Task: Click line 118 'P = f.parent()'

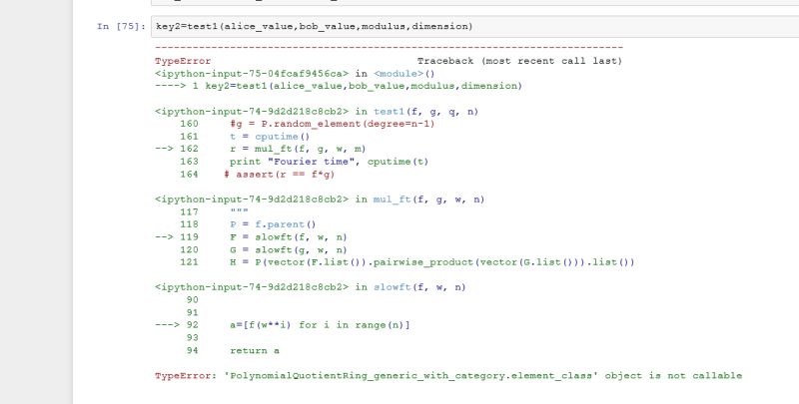Action: [x=248, y=224]
